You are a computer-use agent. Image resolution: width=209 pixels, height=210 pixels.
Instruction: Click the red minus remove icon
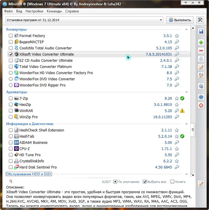coord(201,51)
